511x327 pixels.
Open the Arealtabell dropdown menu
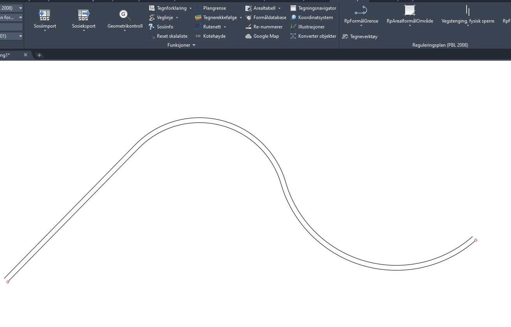(x=280, y=9)
